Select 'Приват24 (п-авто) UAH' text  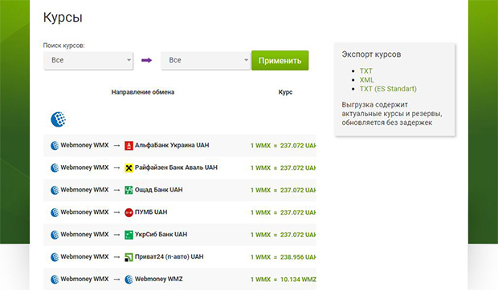click(169, 257)
